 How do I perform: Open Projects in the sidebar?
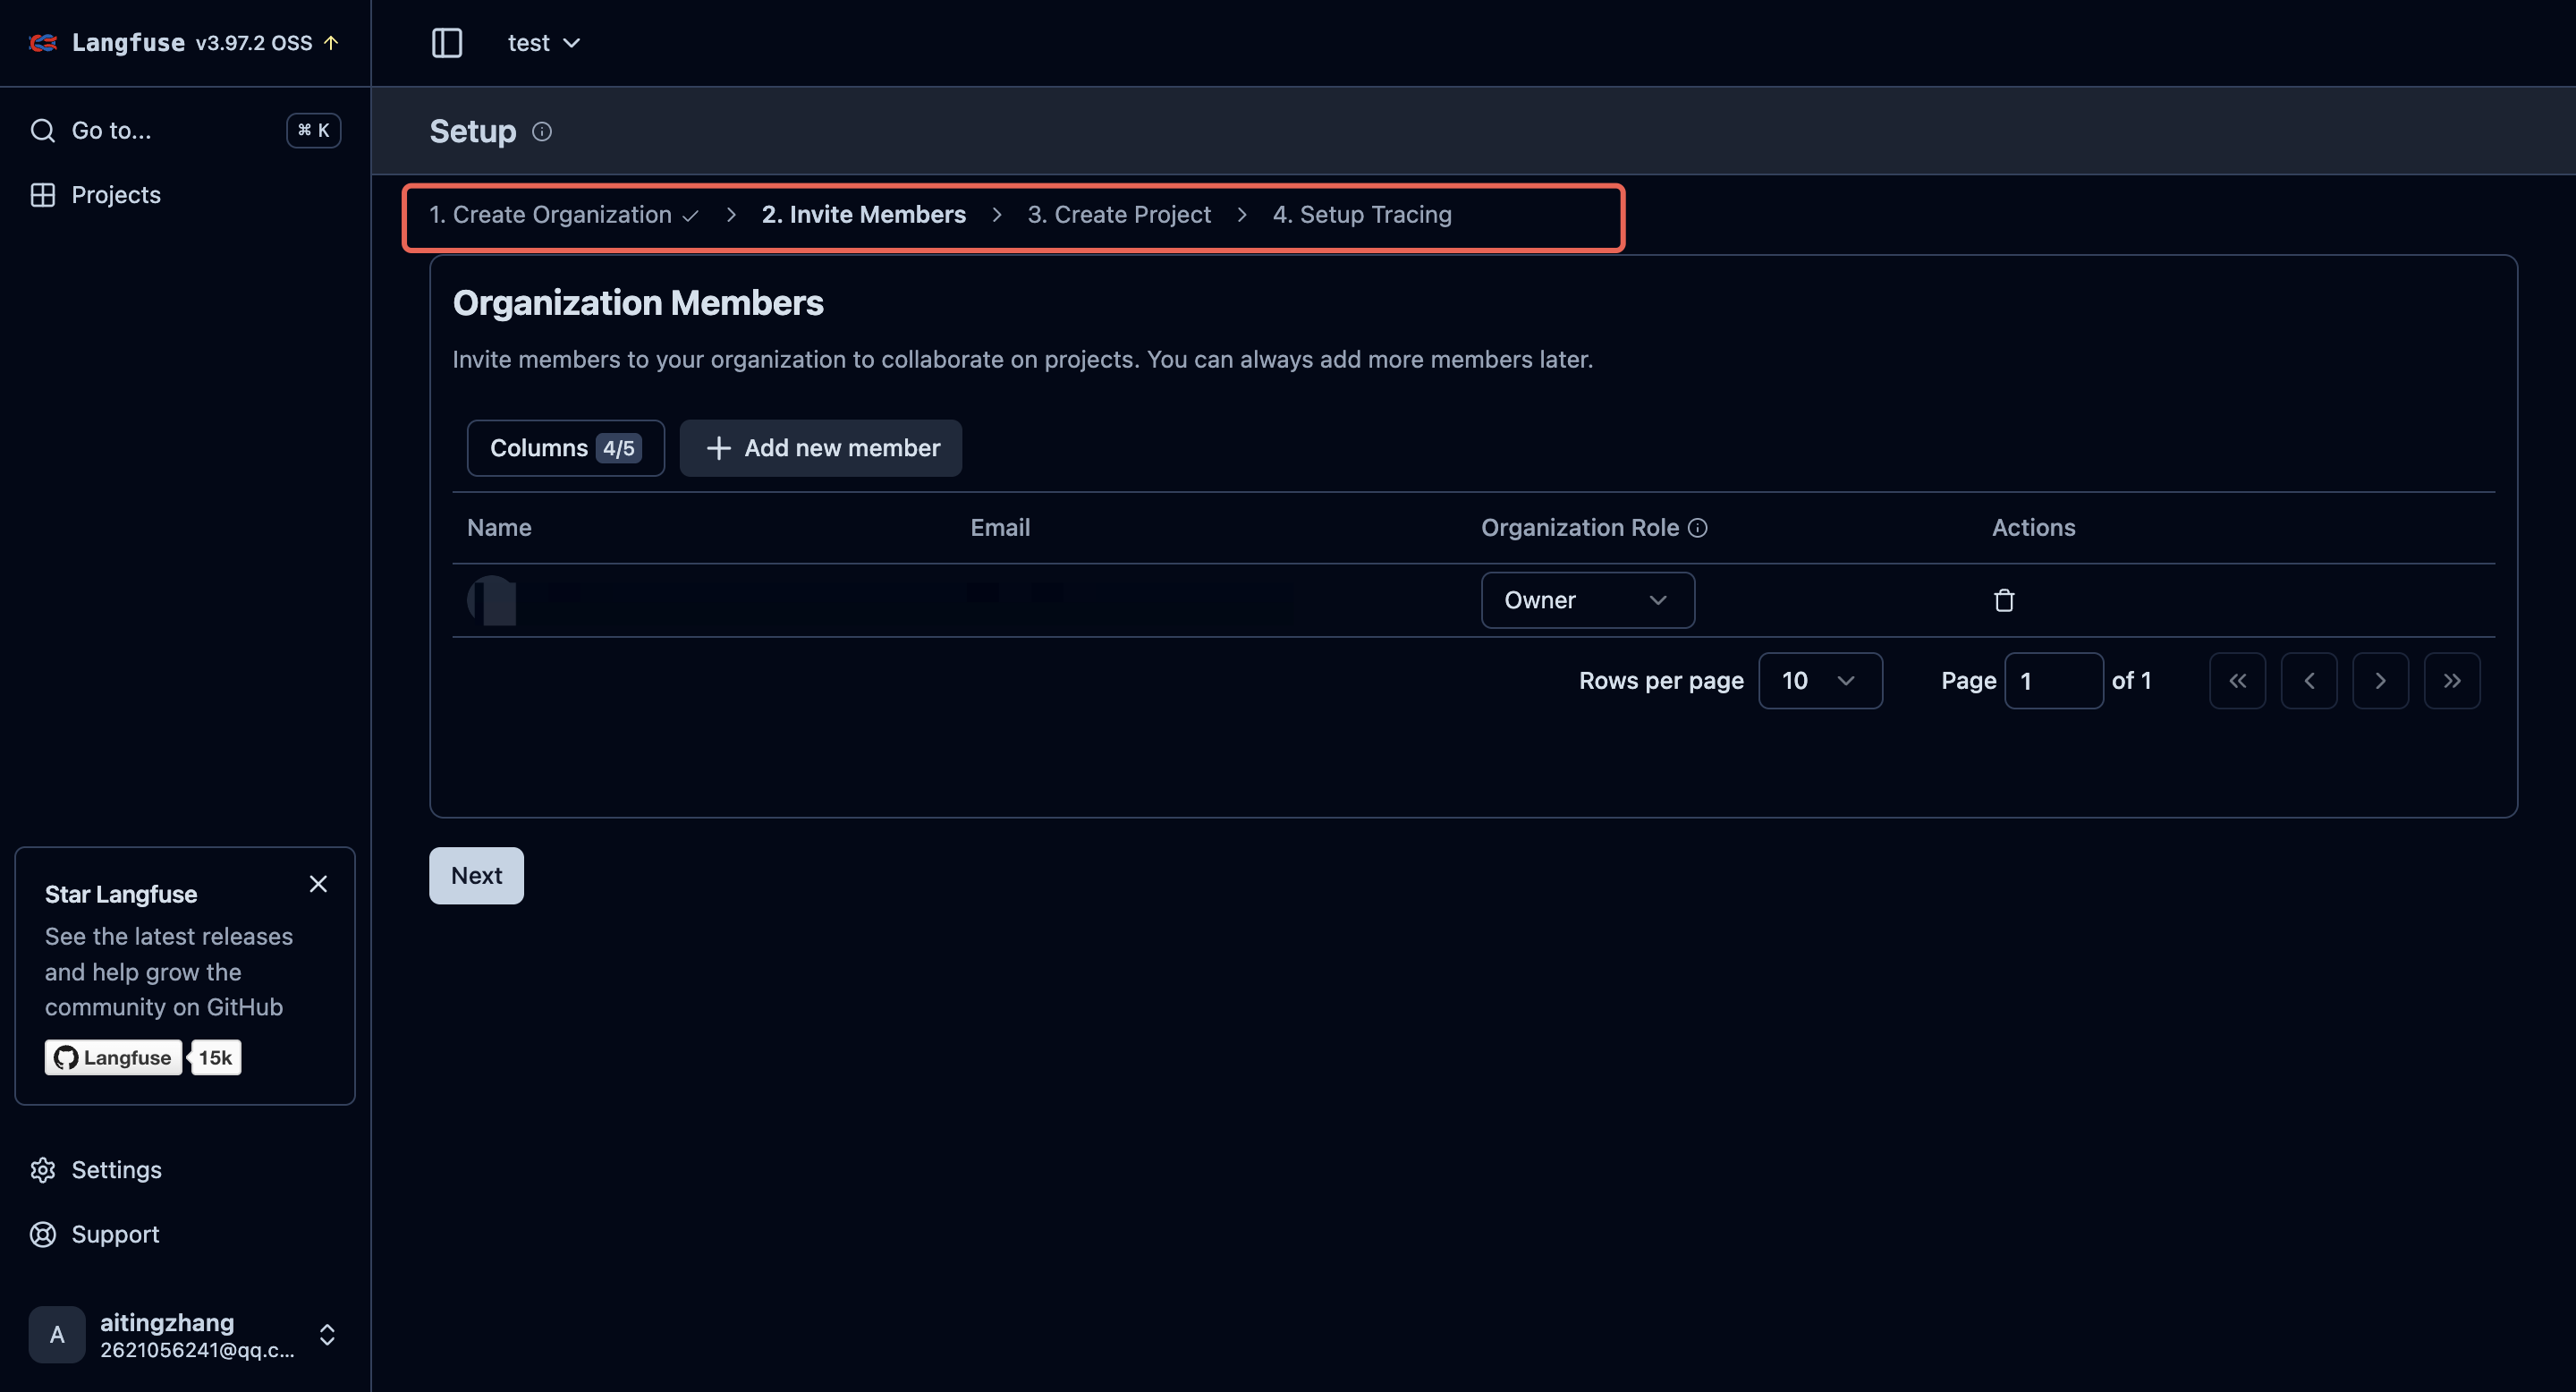[115, 195]
